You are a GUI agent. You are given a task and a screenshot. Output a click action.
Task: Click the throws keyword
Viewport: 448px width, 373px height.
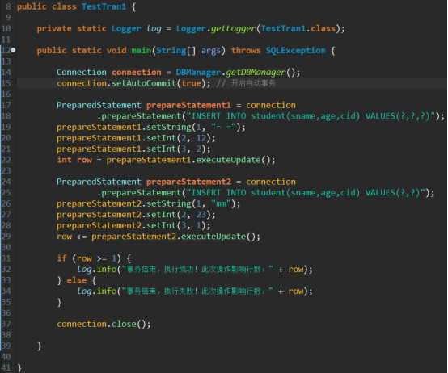point(246,51)
